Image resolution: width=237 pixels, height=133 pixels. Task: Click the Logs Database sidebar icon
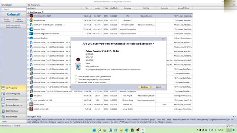[x=3, y=111]
